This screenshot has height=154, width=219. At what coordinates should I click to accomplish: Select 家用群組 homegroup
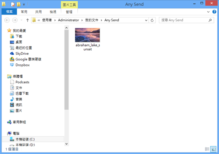(19, 122)
